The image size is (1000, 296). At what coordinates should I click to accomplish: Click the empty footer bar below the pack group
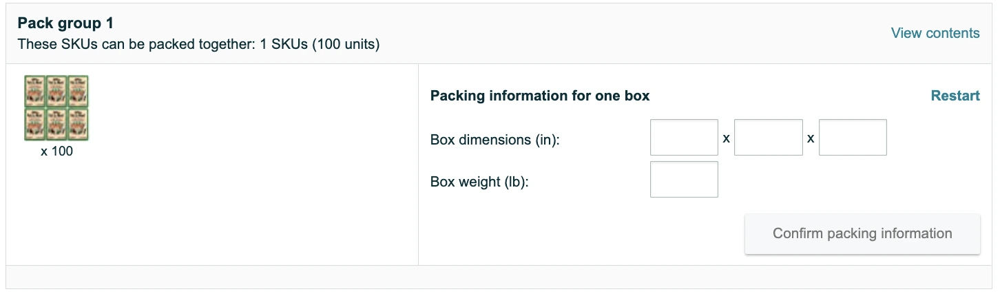click(x=499, y=277)
